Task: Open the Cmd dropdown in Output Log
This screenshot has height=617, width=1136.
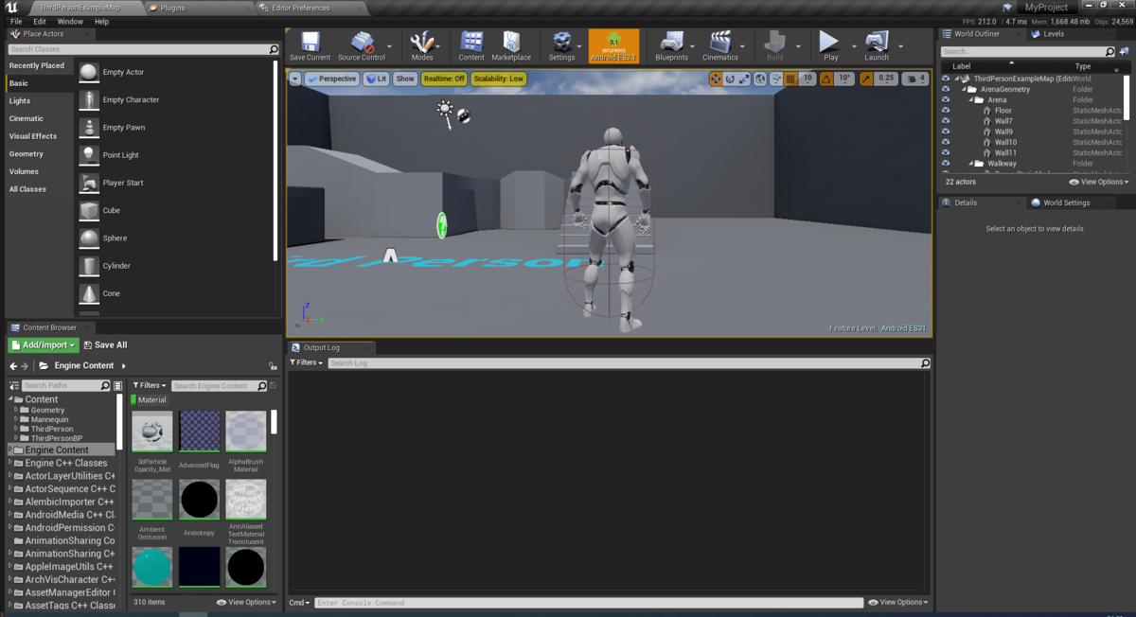Action: point(299,603)
